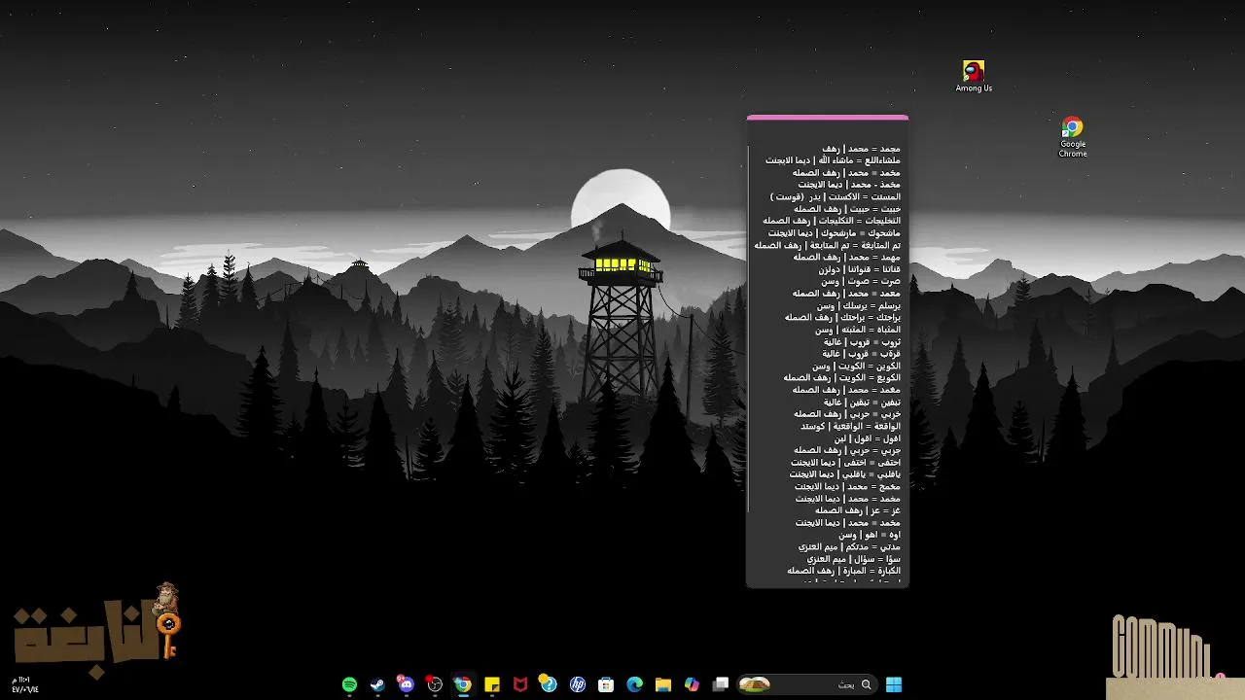
Task: Click the magnifier icon in the search box
Action: (866, 684)
